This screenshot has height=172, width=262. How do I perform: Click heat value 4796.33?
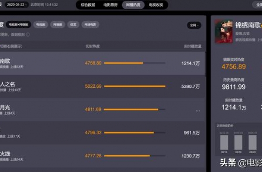(93, 133)
